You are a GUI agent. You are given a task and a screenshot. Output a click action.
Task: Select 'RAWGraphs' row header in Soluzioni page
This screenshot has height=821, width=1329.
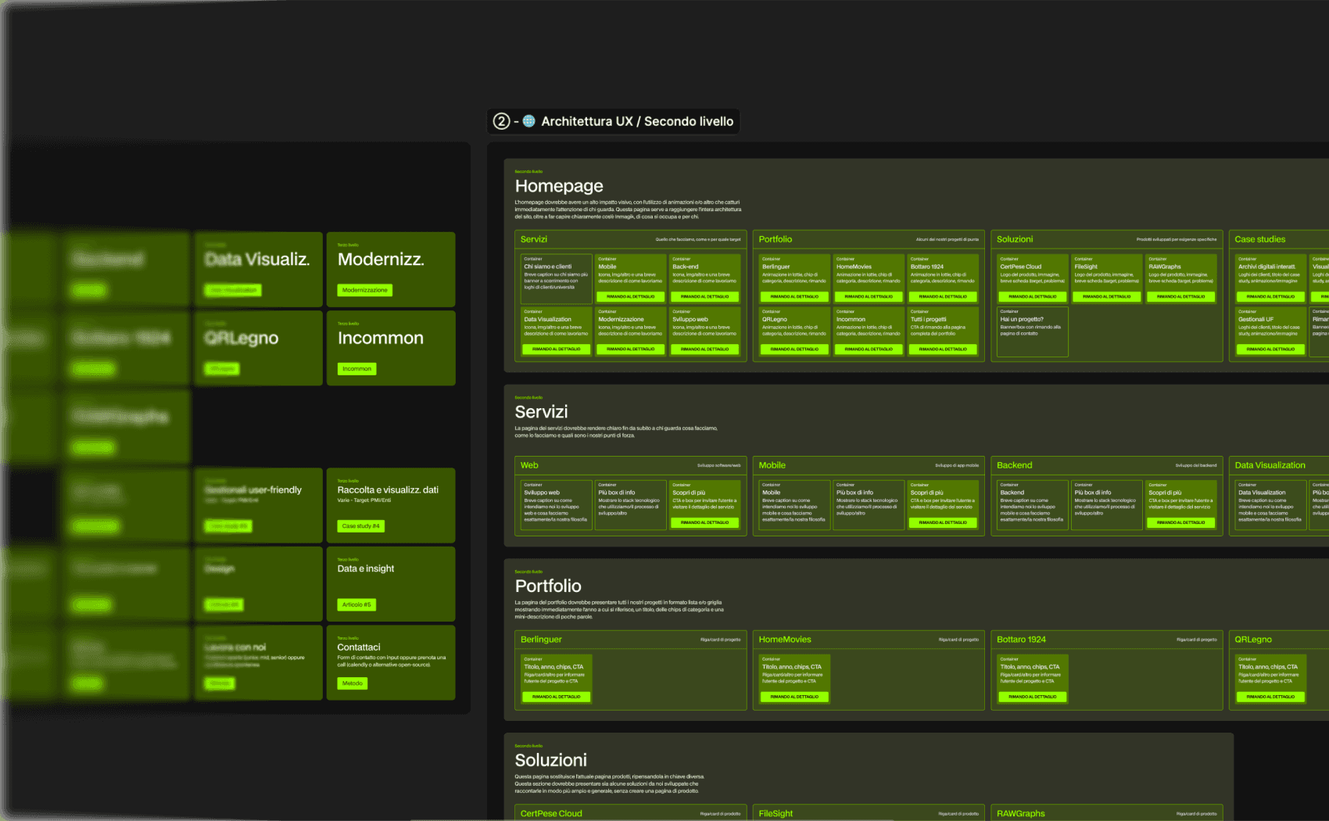pyautogui.click(x=1021, y=814)
